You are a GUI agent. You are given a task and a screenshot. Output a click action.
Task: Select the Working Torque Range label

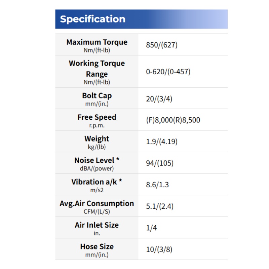pyautogui.click(x=97, y=69)
